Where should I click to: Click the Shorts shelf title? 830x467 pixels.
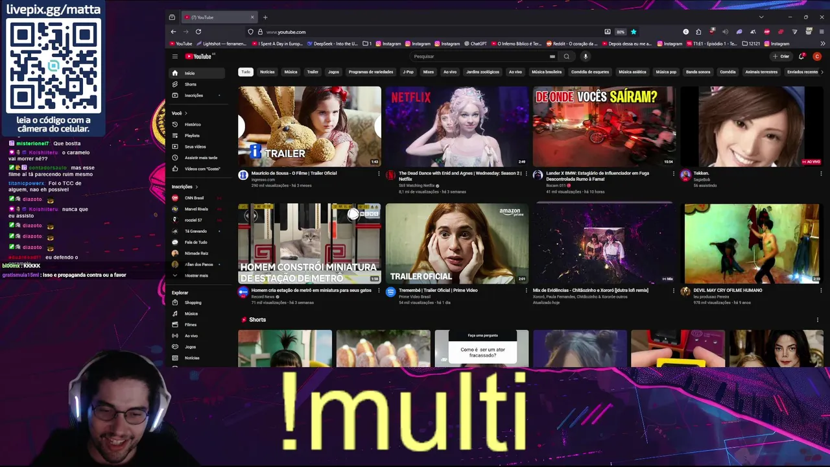coord(257,320)
